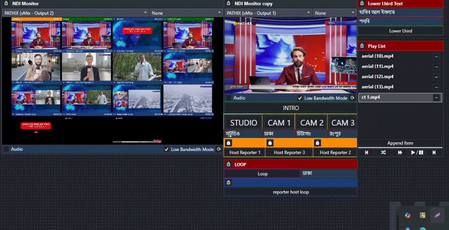Screen dimensions: 449x230
Task: Toggle the Audio checkbox in NDI Monitor copy
Action: [x=228, y=98]
